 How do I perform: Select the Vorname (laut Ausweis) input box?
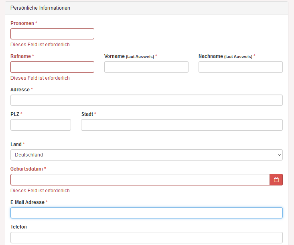pyautogui.click(x=146, y=67)
